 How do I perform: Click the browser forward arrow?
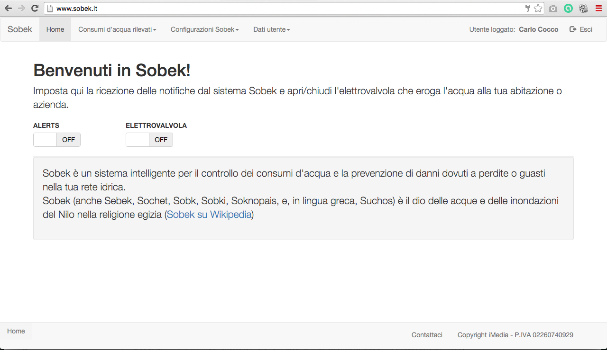pos(21,8)
